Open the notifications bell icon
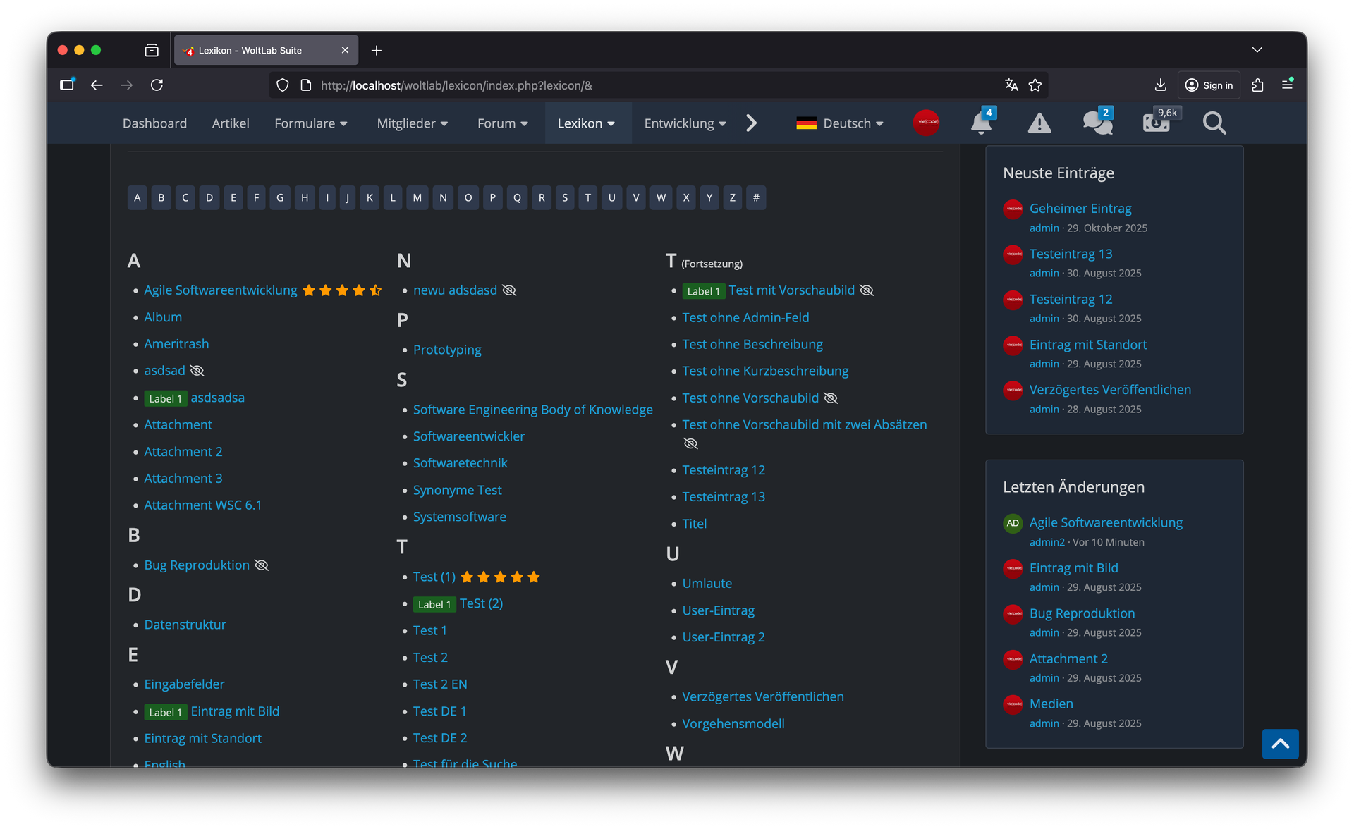This screenshot has width=1354, height=829. click(x=980, y=123)
